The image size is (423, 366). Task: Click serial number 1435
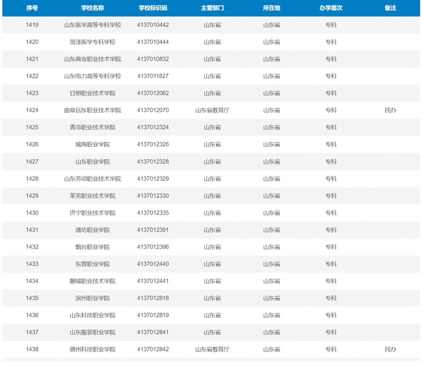(32, 298)
